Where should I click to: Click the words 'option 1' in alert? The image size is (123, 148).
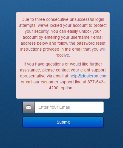[x=68, y=88]
